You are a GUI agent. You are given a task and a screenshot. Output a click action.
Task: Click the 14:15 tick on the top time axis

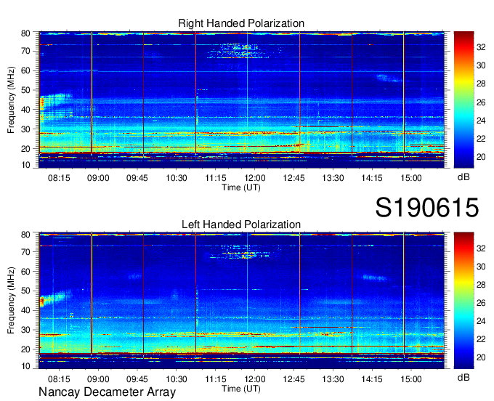pyautogui.click(x=372, y=178)
